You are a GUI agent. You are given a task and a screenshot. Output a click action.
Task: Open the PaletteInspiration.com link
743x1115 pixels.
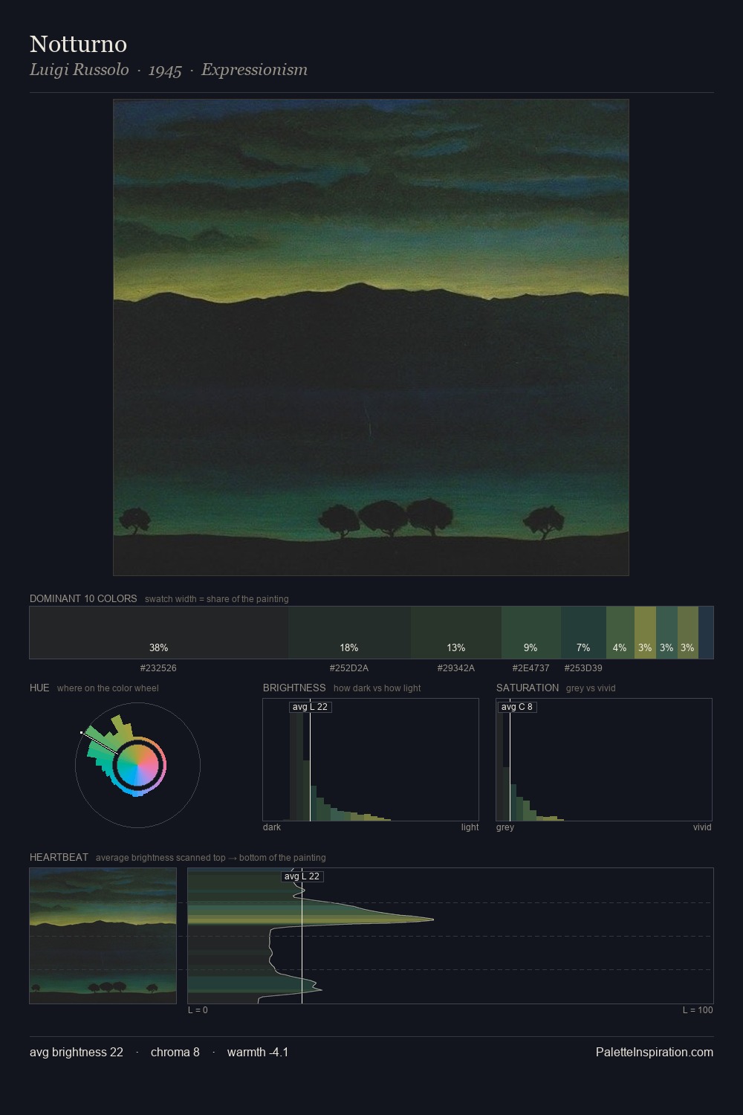click(655, 1052)
